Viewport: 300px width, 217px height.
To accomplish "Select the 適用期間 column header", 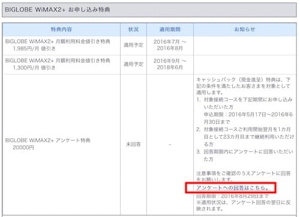I will pyautogui.click(x=170, y=29).
